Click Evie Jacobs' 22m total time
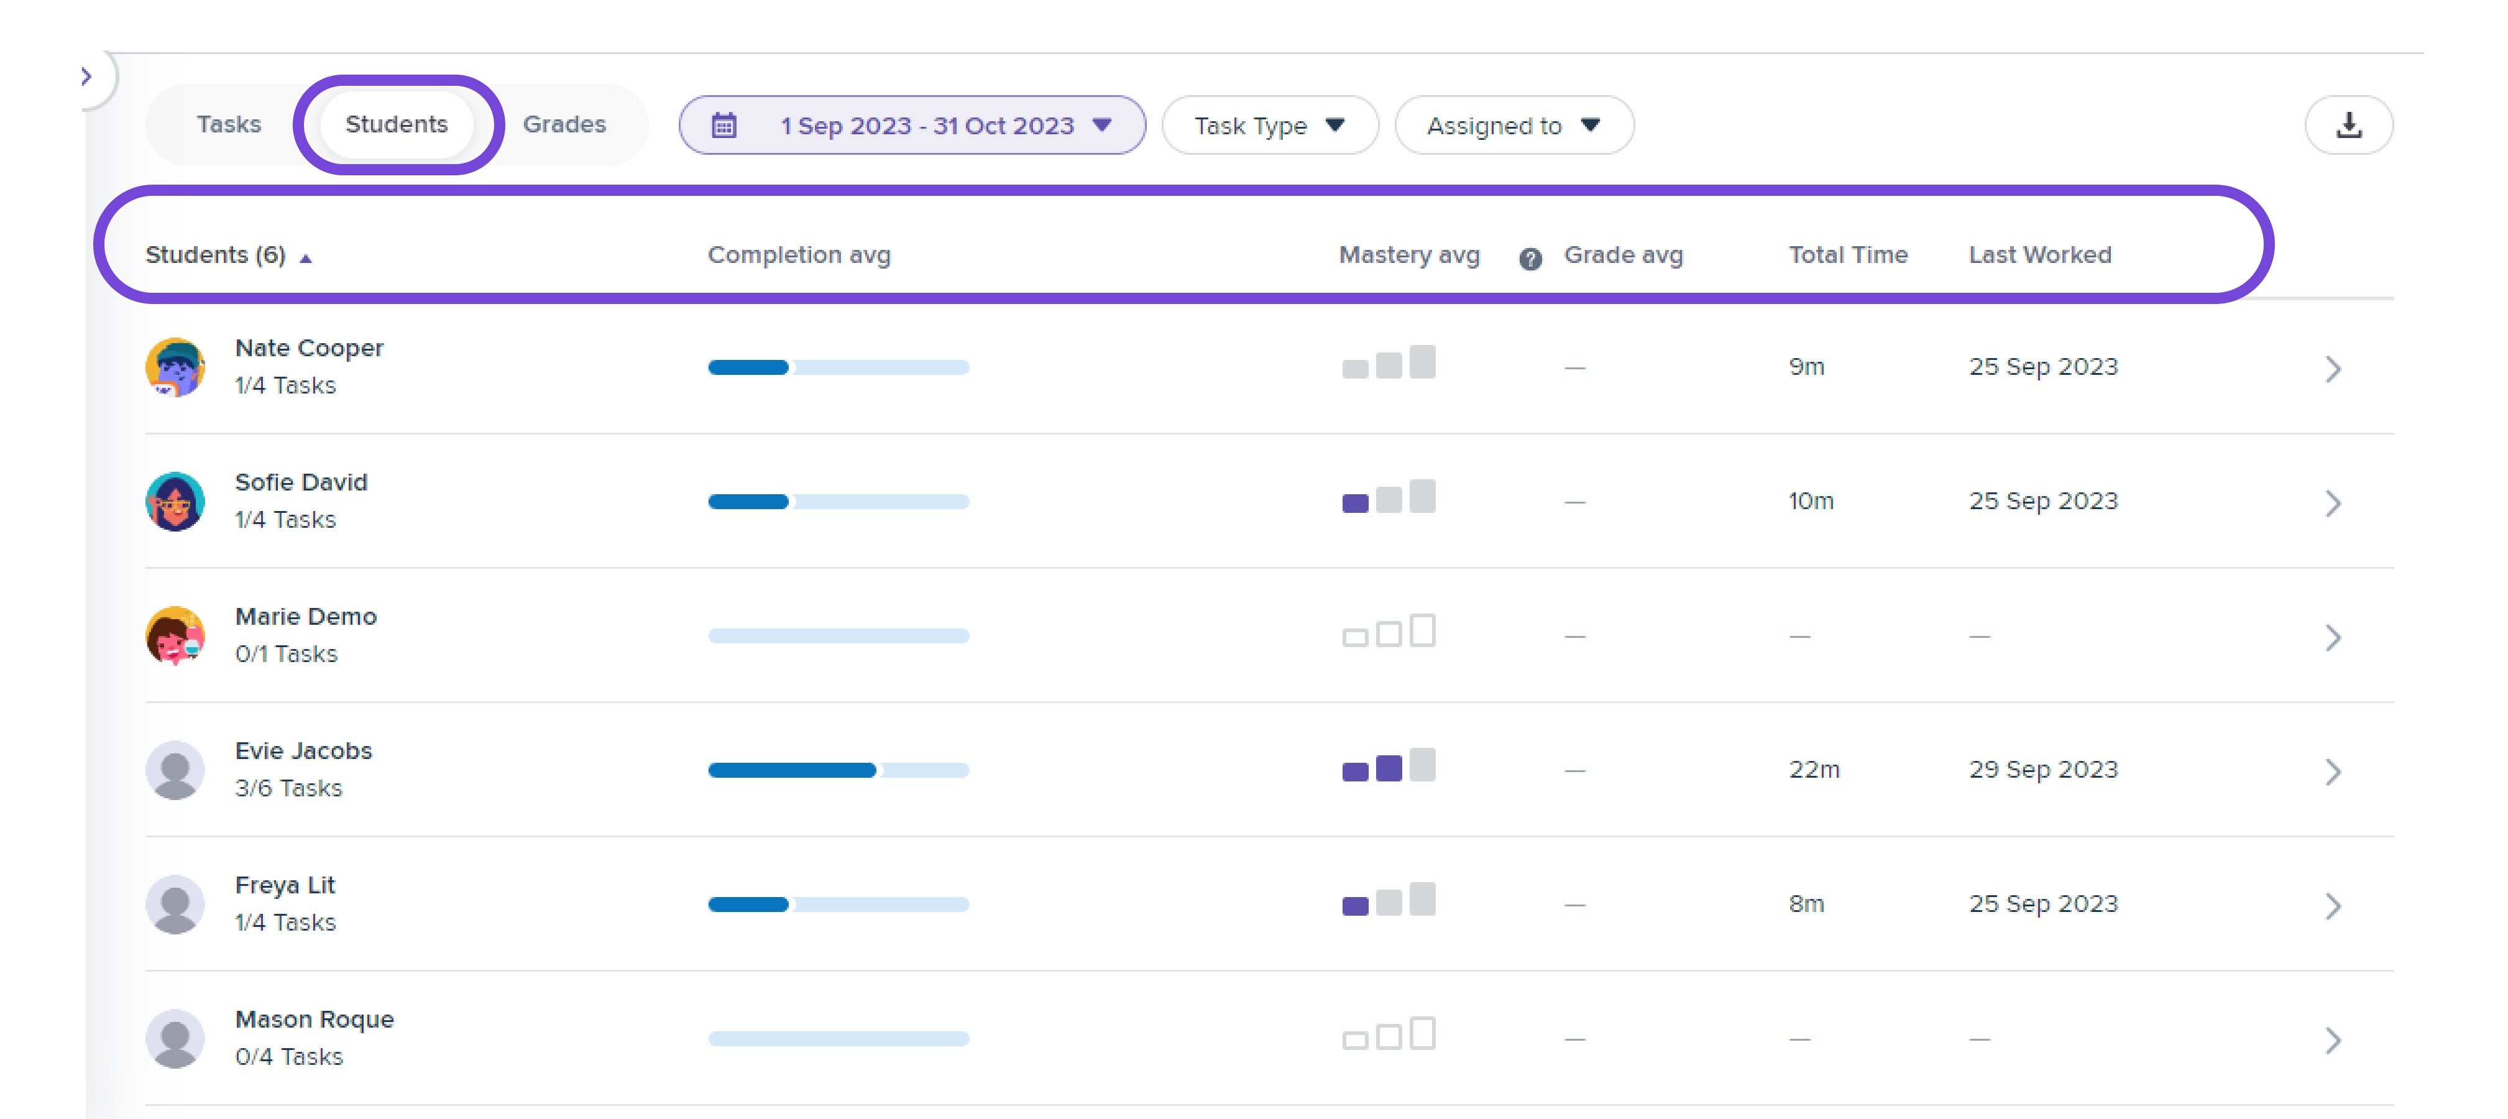2508x1119 pixels. click(x=1814, y=770)
